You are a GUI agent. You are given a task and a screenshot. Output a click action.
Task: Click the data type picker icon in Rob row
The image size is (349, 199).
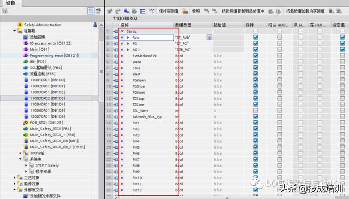coord(209,38)
